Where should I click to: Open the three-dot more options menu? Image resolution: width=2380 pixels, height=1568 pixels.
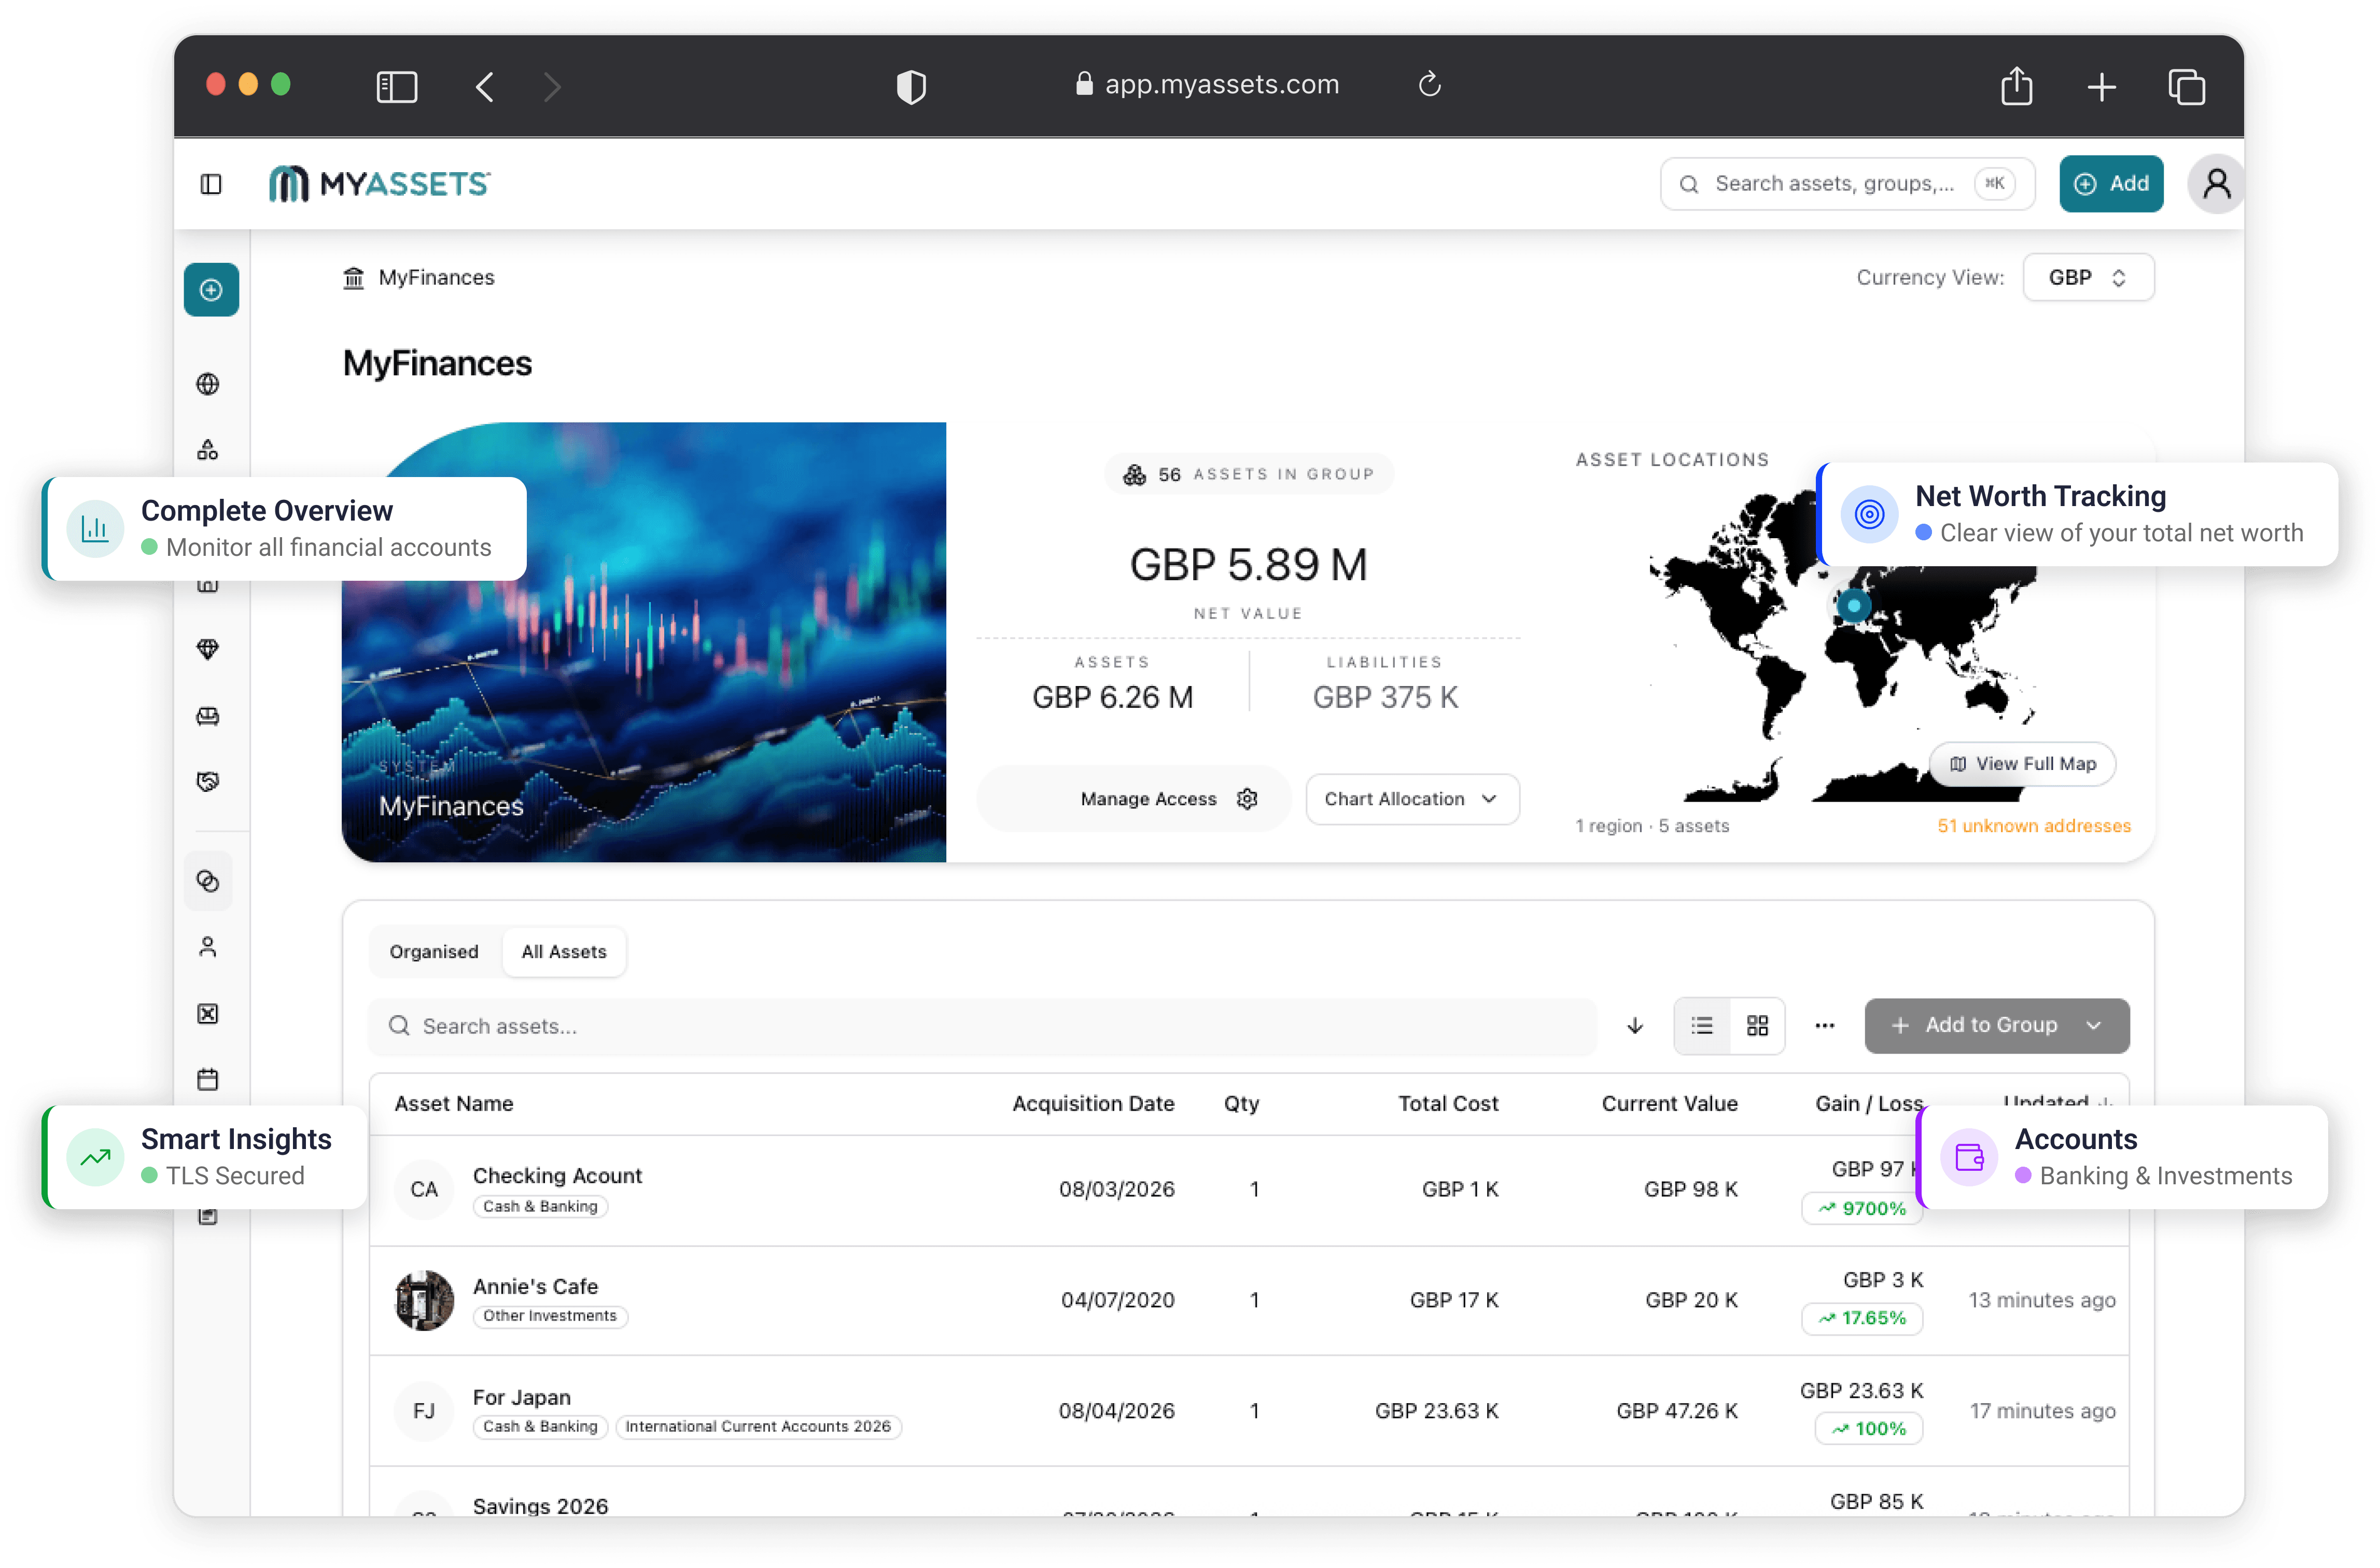click(1825, 1026)
